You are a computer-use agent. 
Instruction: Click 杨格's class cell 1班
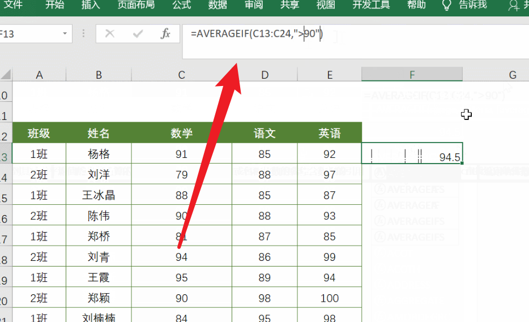tap(39, 154)
